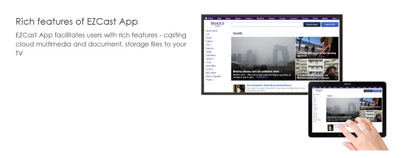Open the Tech section link on TV
Viewport: 414px width, 158px height.
click(208, 45)
